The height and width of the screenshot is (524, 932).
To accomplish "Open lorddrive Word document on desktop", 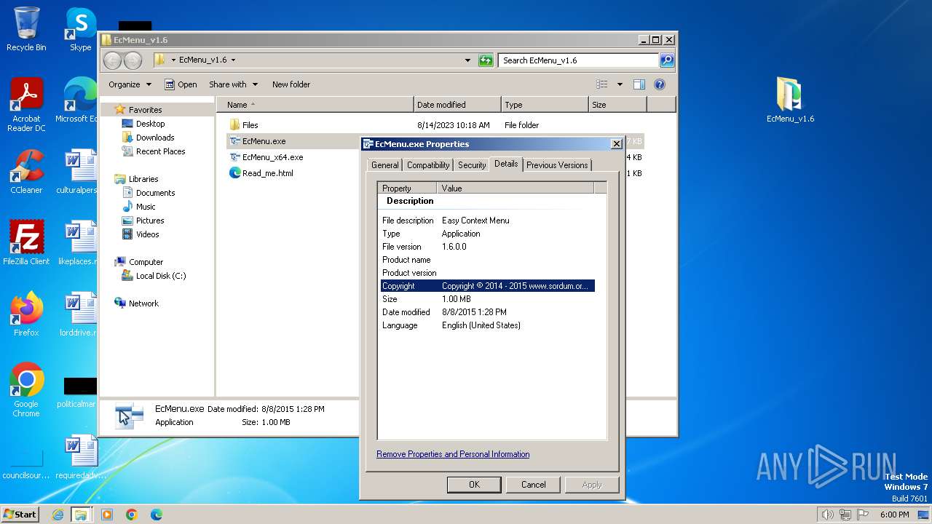I will (78, 314).
